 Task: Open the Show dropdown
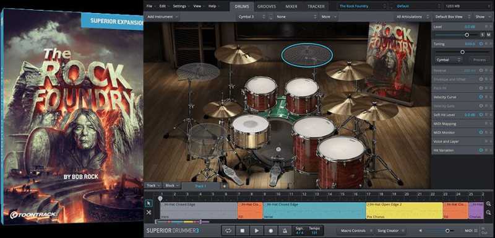(x=483, y=17)
